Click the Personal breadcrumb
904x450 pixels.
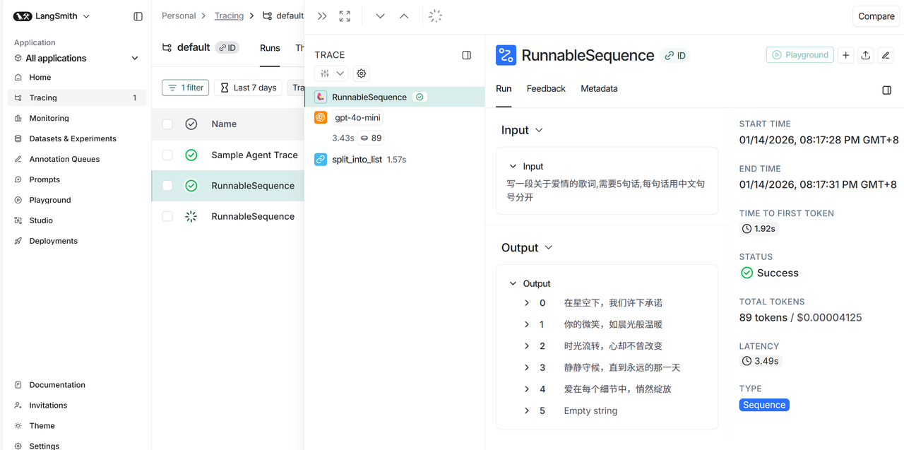pyautogui.click(x=179, y=16)
